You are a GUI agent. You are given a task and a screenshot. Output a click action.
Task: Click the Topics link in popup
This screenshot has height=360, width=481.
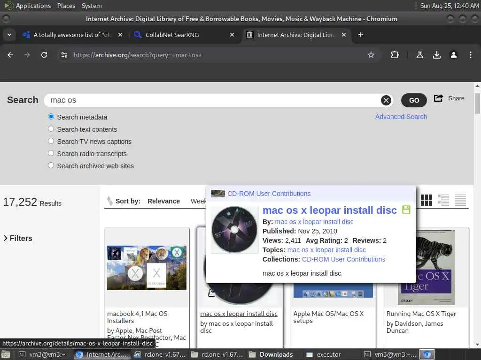326,250
